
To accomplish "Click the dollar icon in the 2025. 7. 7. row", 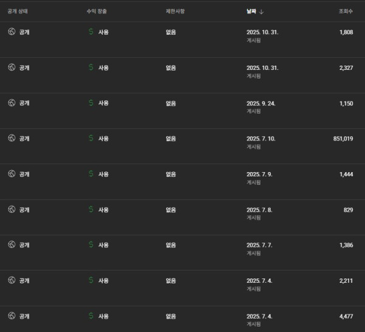I will pyautogui.click(x=91, y=244).
